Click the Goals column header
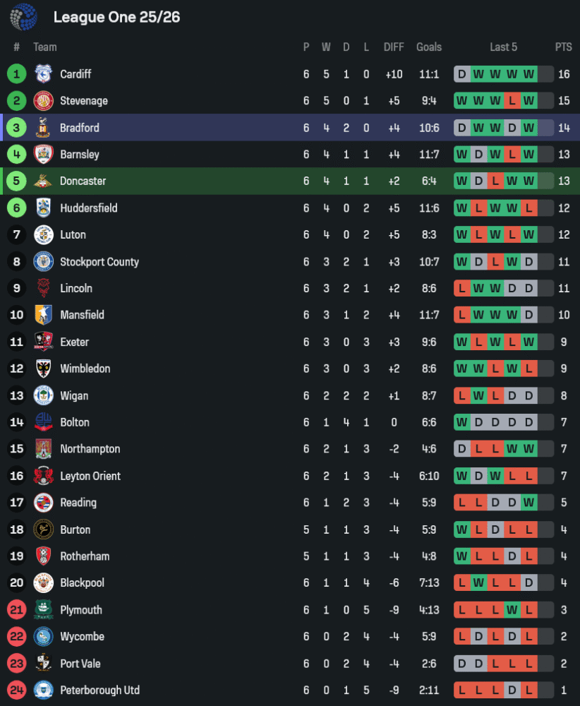580x706 pixels. coord(429,47)
